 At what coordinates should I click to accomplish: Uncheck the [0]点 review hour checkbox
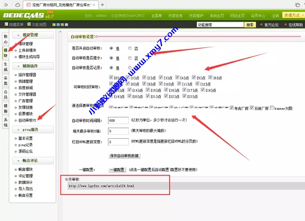pyautogui.click(x=111, y=77)
